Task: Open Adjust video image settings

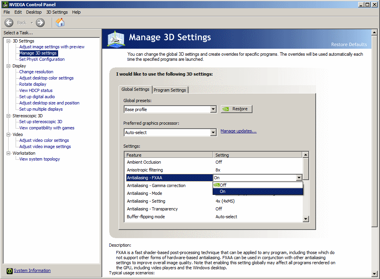Action: [x=45, y=147]
